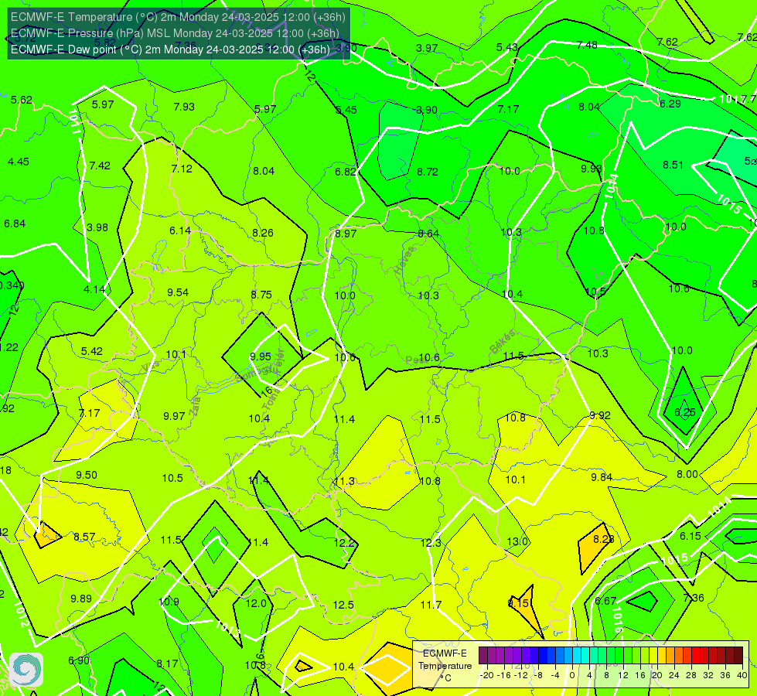Click the Békés region label
757x696 pixels.
point(502,341)
